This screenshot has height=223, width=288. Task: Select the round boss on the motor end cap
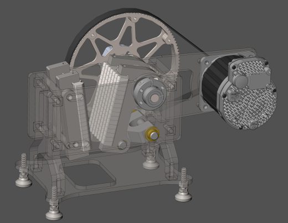[x=241, y=82]
